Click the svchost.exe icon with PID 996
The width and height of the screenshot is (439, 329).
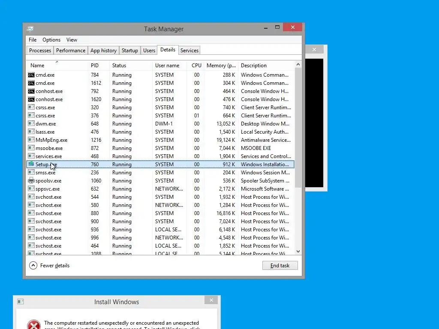click(31, 237)
